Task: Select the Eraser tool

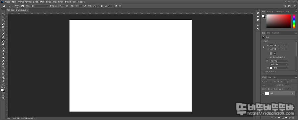Action: point(3,51)
